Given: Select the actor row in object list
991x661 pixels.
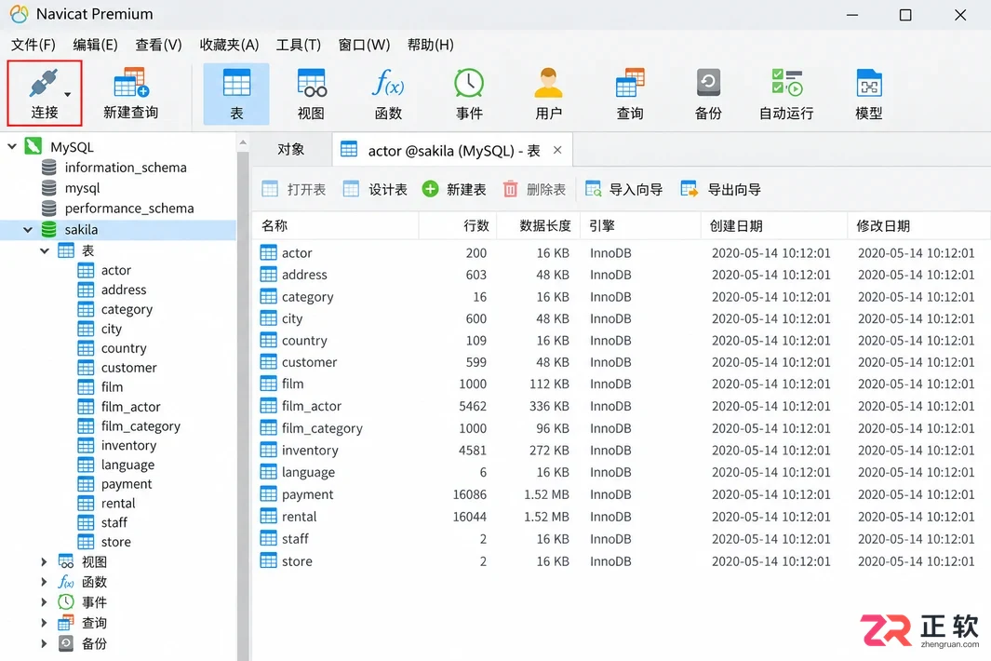Looking at the screenshot, I should 621,253.
